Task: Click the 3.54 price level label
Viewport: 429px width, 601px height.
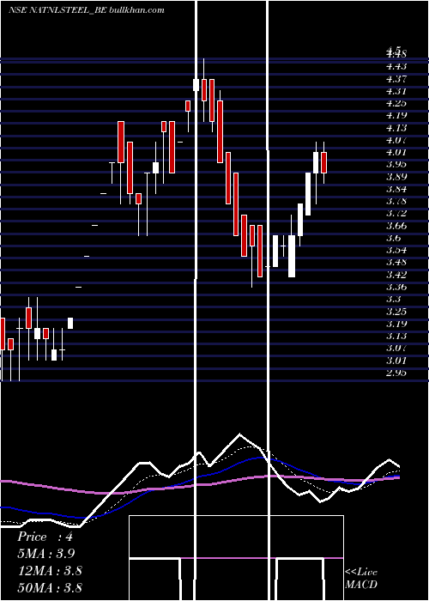Action: point(396,251)
